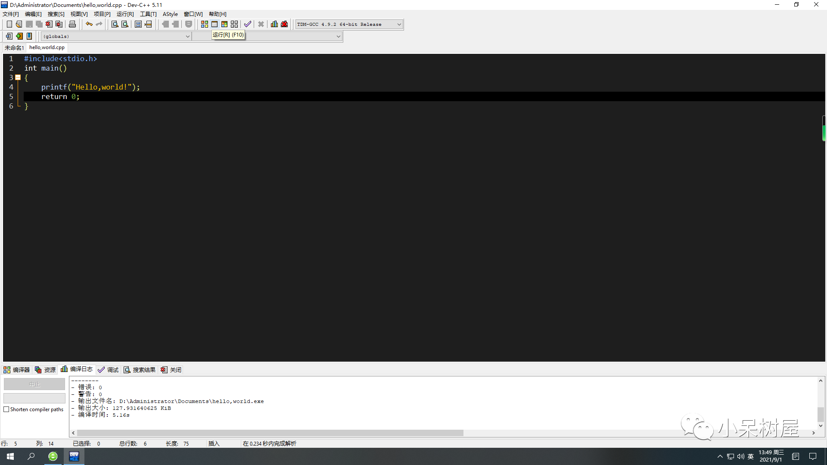Open the 运行[R] menu
The image size is (827, 465).
pyautogui.click(x=125, y=14)
